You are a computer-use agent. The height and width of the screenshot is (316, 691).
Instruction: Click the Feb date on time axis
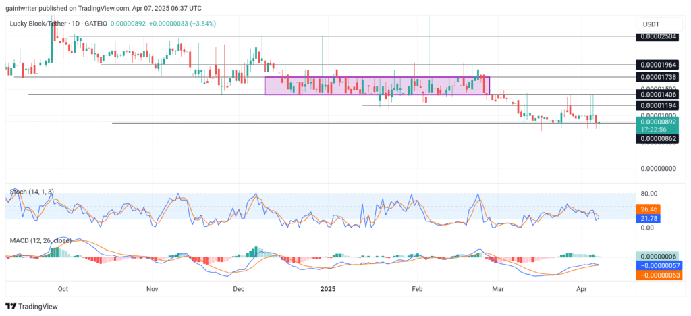click(417, 289)
